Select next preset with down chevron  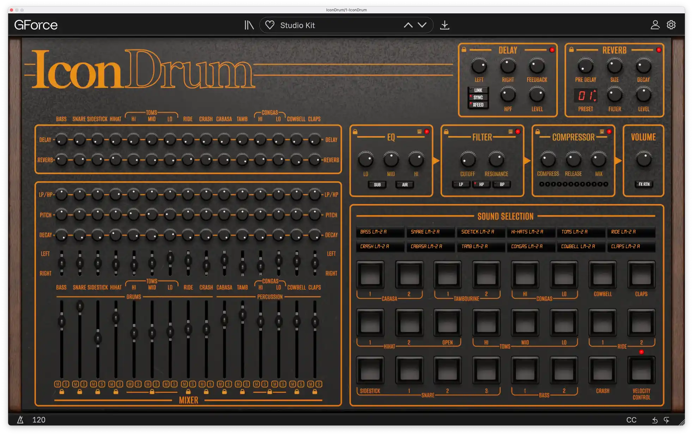[422, 25]
